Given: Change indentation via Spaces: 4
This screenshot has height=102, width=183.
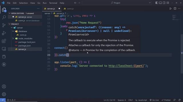Looking at the screenshot, I should coord(122,100).
